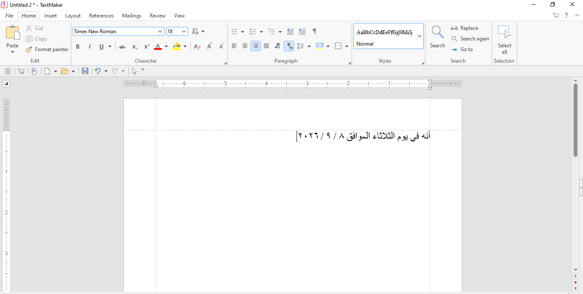
Task: Click the vertical scrollbar thumb
Action: (x=575, y=120)
